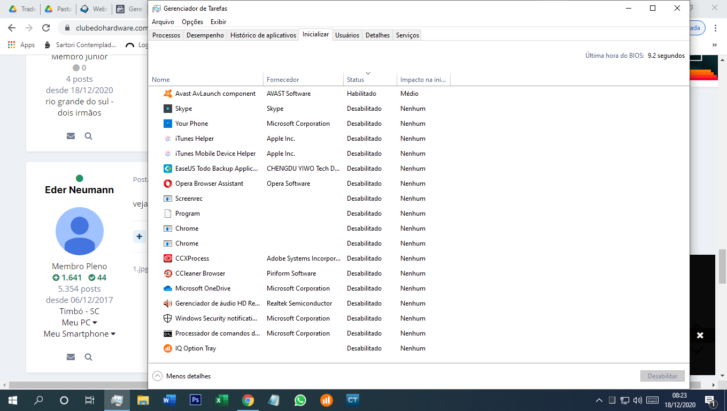Click the Chrome back button
The width and height of the screenshot is (727, 411).
[x=12, y=28]
